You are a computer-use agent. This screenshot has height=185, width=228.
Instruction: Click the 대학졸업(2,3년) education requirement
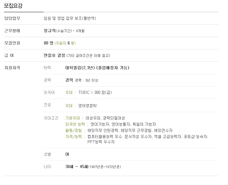pos(80,68)
